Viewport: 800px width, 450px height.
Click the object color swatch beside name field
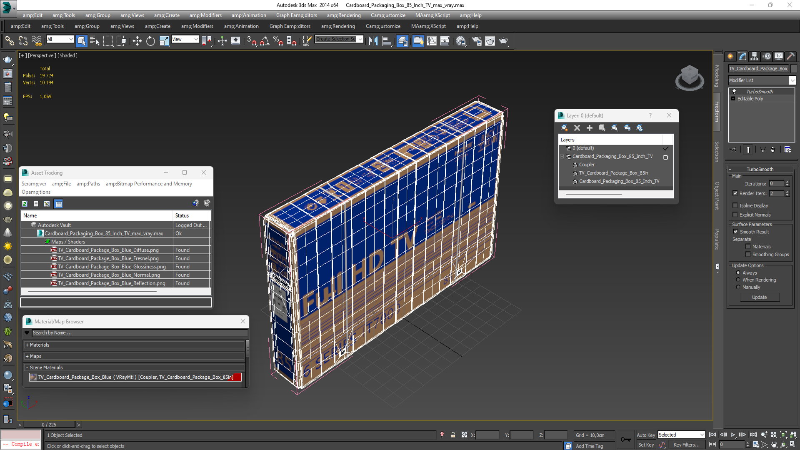pyautogui.click(x=794, y=69)
